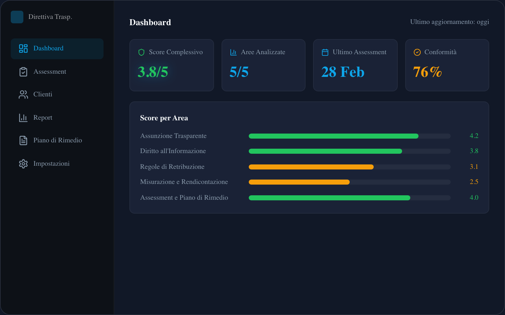Select the Conformità 76% card
This screenshot has height=315, width=505.
(x=447, y=65)
